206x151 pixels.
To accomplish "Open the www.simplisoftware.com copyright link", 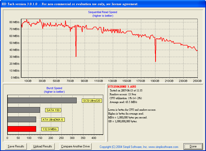I will tap(163, 147).
